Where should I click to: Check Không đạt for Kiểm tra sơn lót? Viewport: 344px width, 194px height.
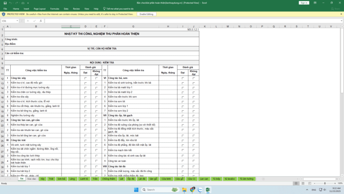click(193, 101)
